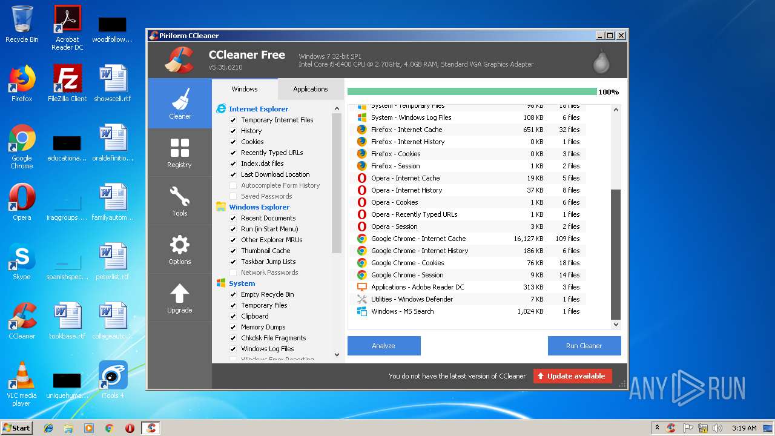Click the Analyze button
This screenshot has width=775, height=436.
[x=384, y=346]
